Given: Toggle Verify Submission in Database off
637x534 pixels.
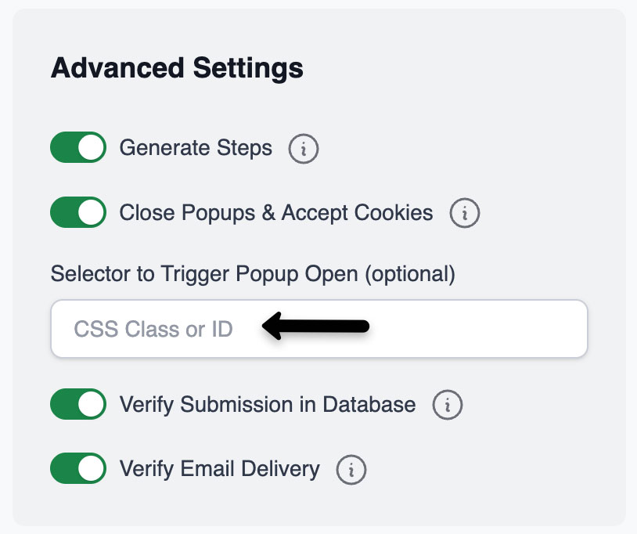Looking at the screenshot, I should [78, 404].
